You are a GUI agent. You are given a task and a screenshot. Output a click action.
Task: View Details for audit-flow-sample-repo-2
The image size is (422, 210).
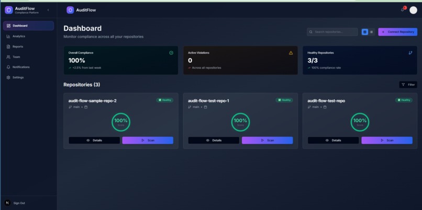(x=94, y=141)
